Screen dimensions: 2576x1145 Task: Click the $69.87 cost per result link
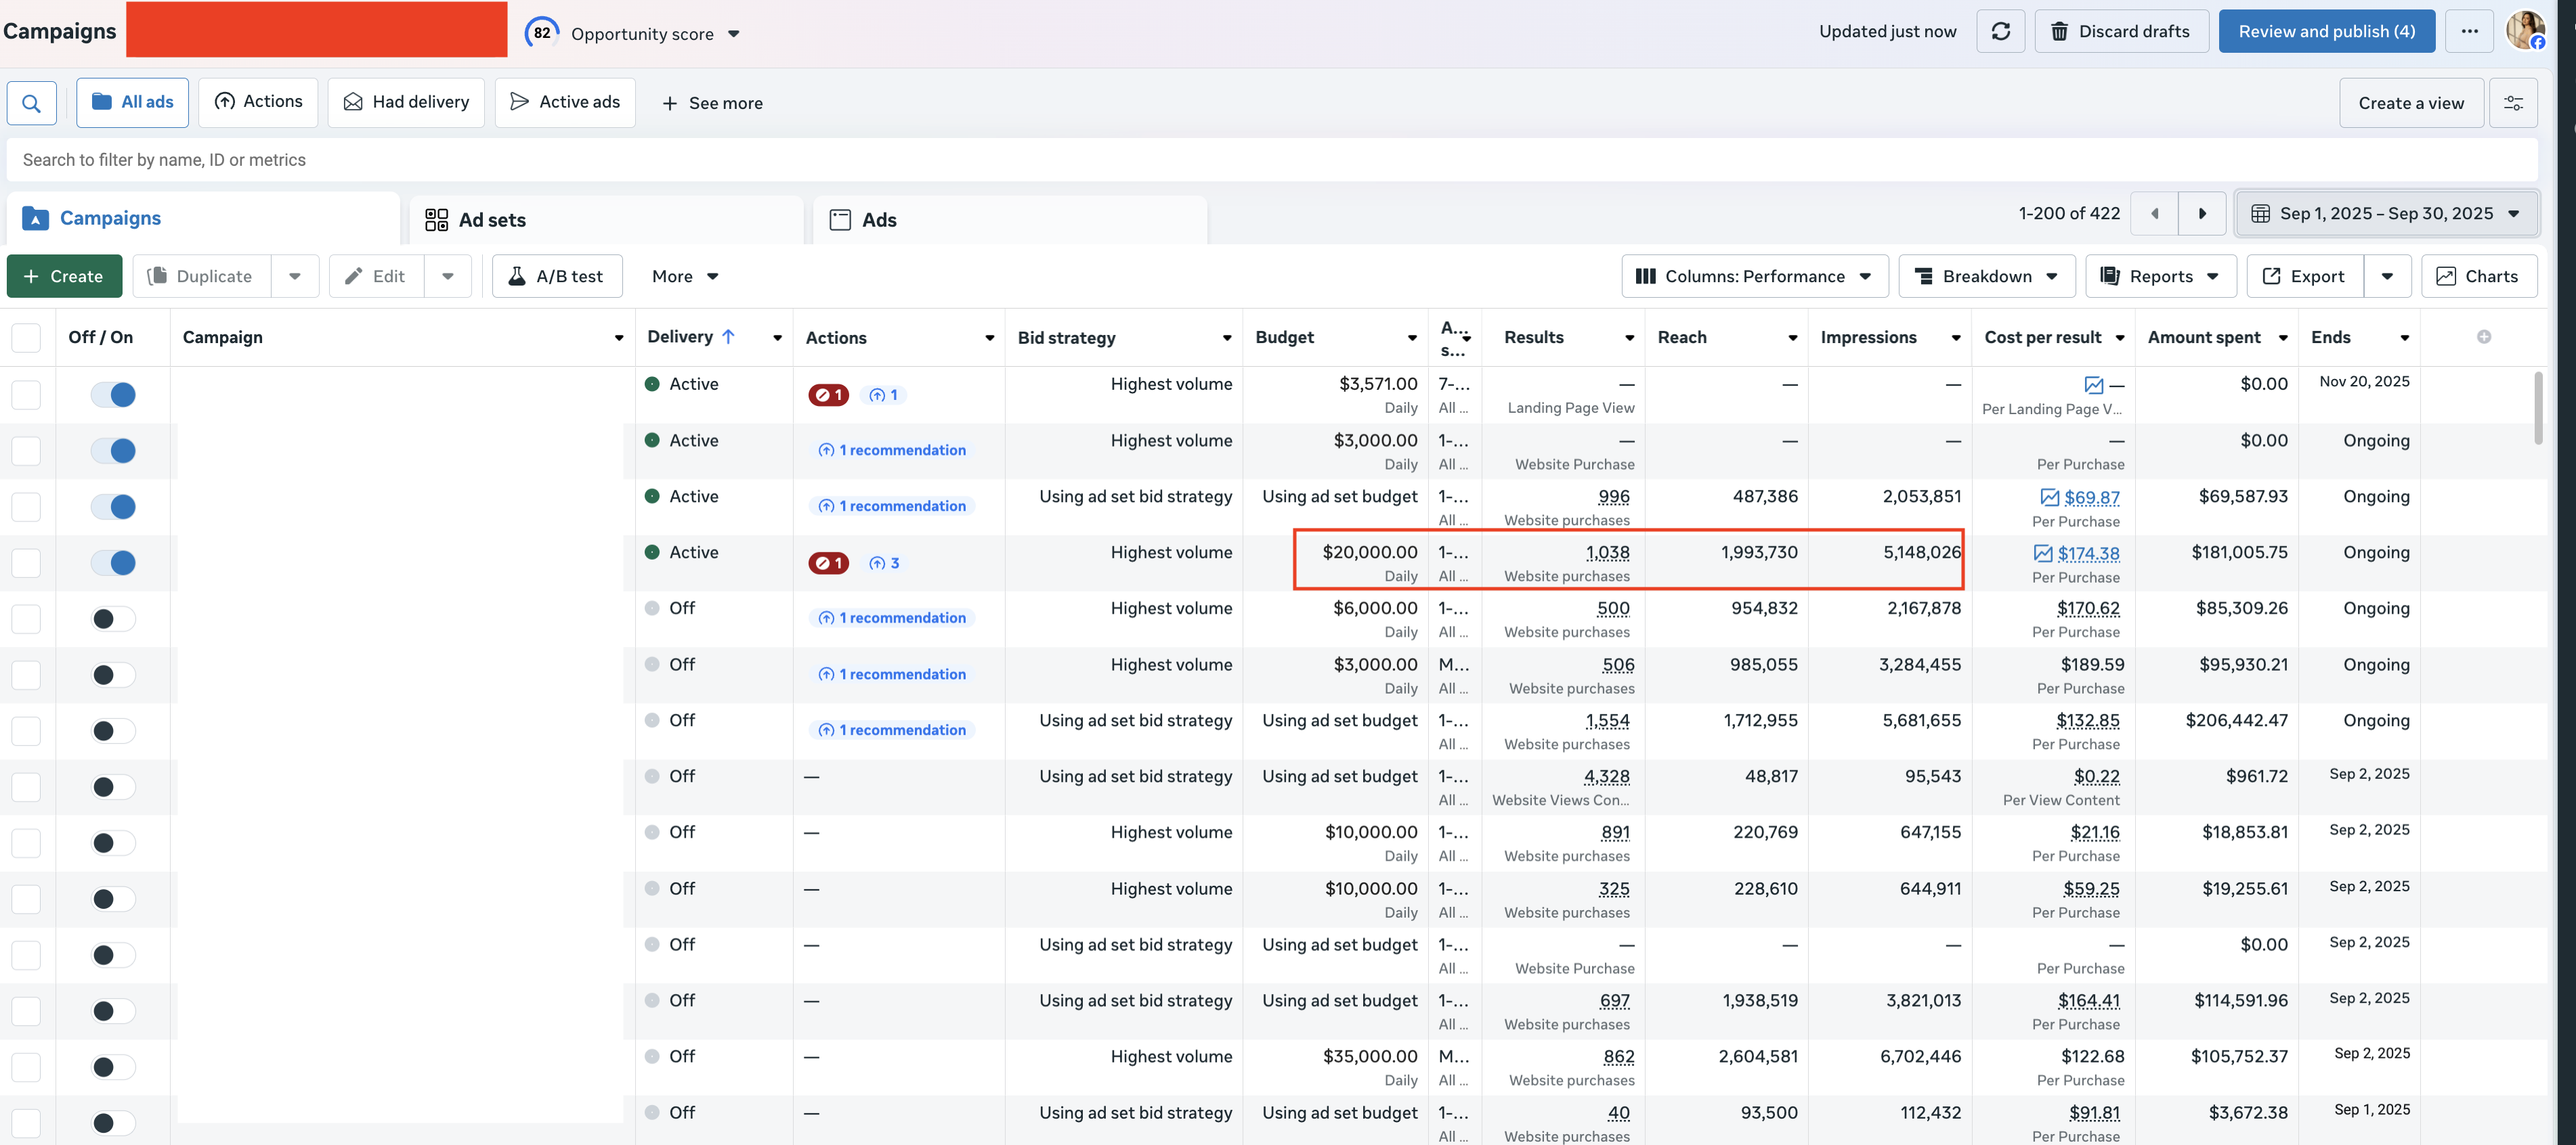click(x=2092, y=497)
